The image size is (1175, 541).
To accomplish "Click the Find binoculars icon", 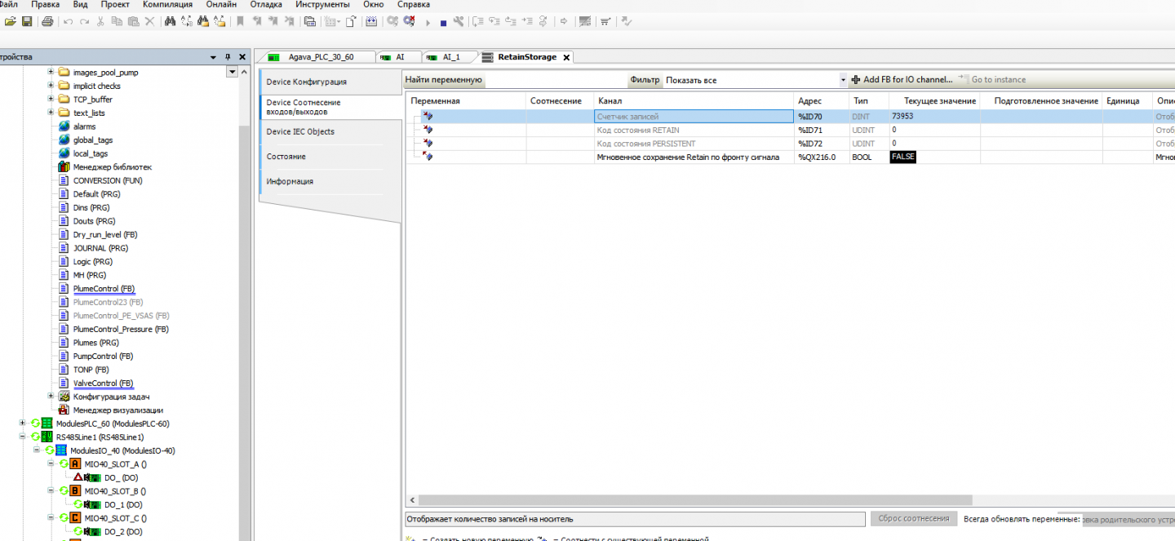I will click(x=171, y=21).
